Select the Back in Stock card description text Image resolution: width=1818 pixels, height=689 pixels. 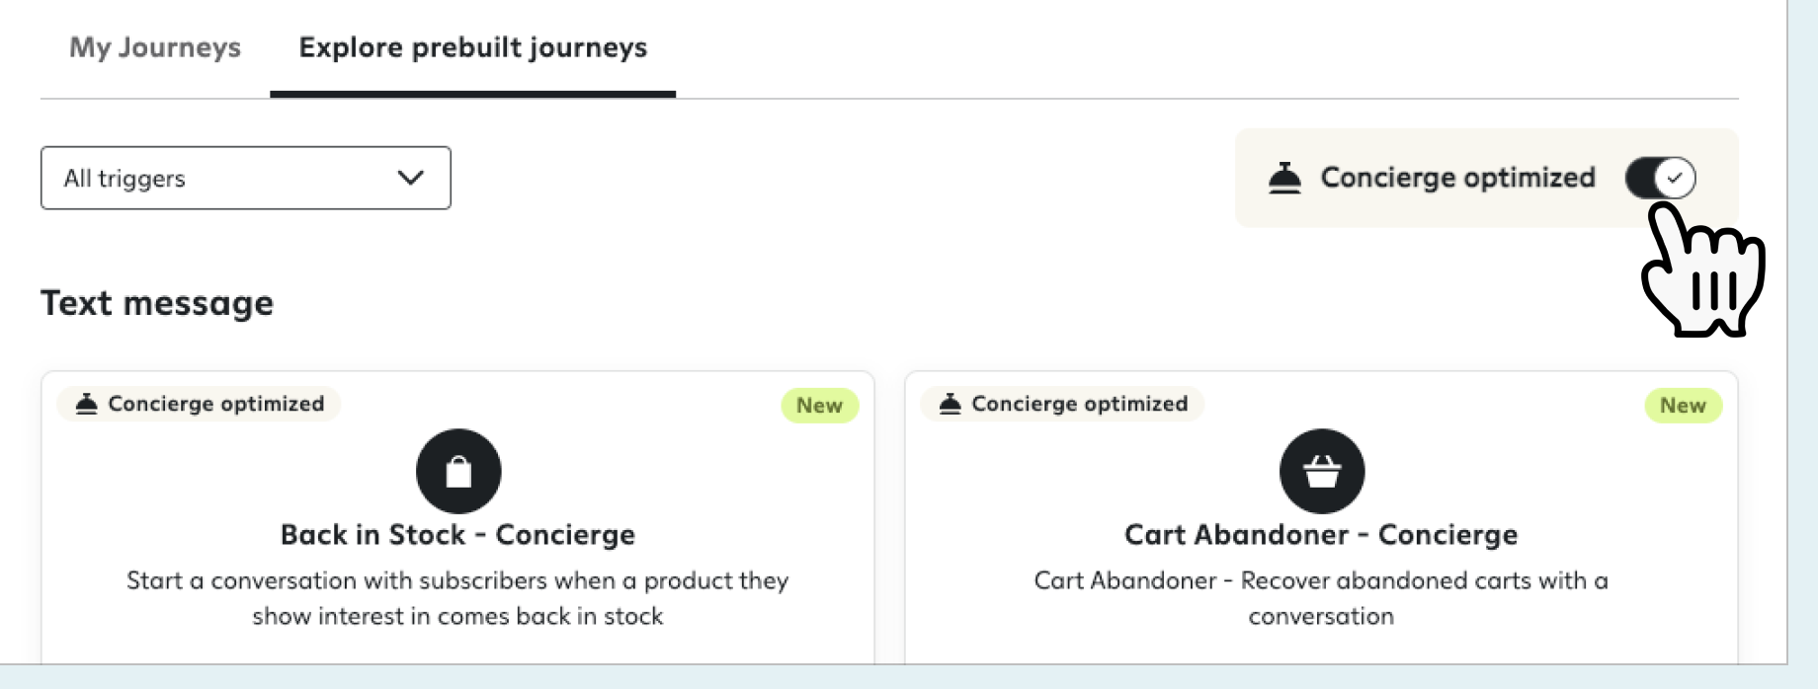pyautogui.click(x=457, y=598)
